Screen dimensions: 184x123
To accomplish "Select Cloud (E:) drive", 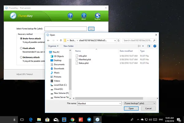I will pyautogui.click(x=58, y=89).
